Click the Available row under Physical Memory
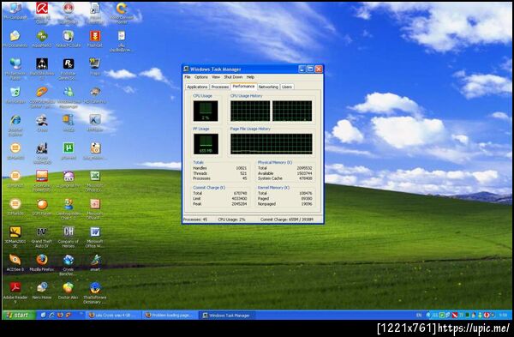Image resolution: width=514 pixels, height=337 pixels. pos(285,173)
